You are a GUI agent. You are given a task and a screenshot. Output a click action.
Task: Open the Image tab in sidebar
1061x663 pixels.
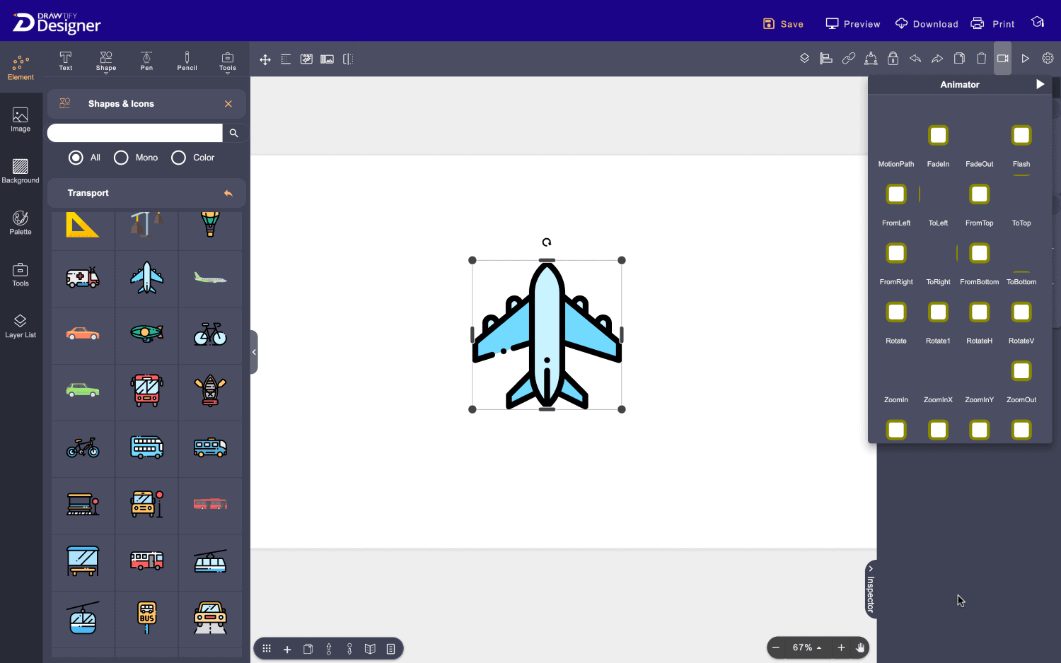click(21, 119)
